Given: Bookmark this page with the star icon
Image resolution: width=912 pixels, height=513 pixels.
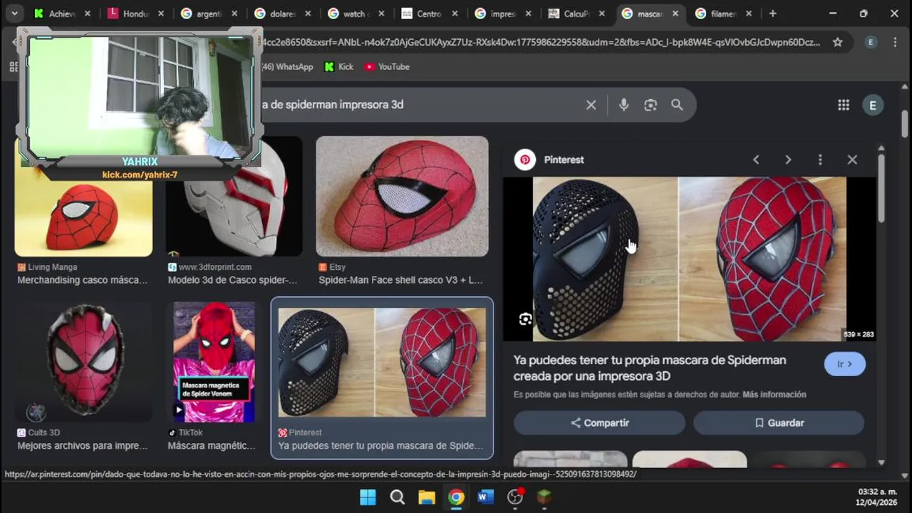Looking at the screenshot, I should 838,42.
